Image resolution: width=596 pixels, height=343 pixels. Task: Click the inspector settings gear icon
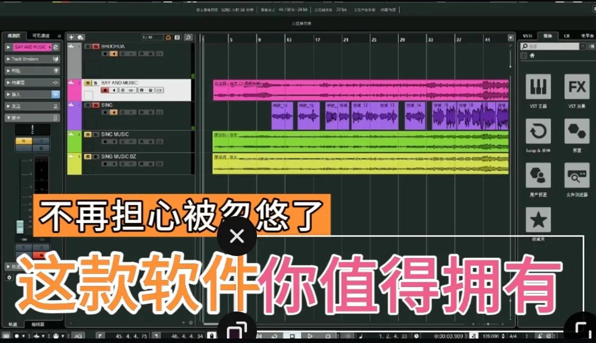[x=9, y=277]
